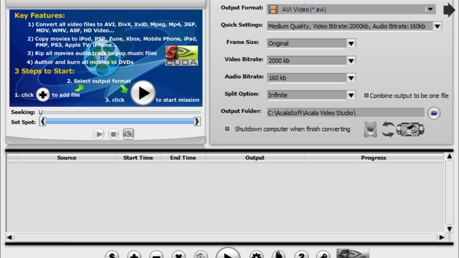
Task: Click the Output column header
Action: point(255,158)
